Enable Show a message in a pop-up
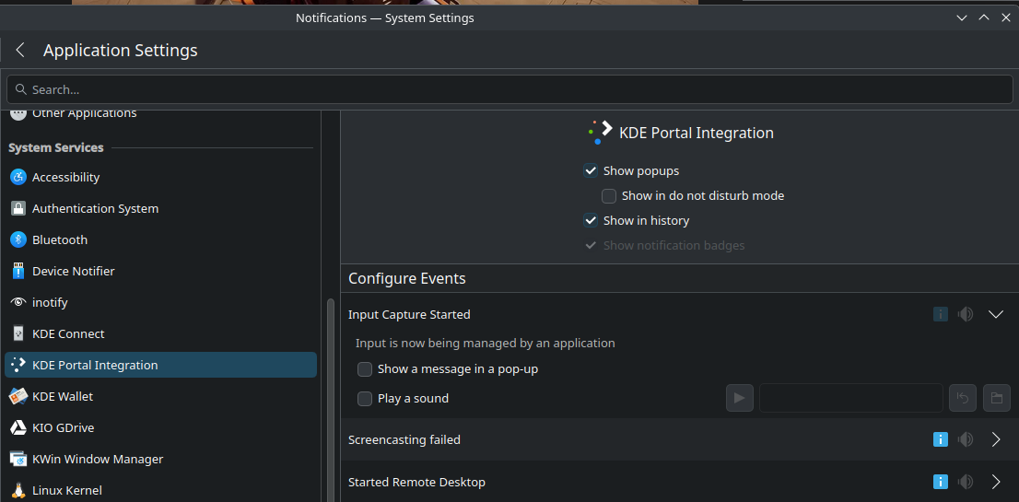 pos(365,368)
